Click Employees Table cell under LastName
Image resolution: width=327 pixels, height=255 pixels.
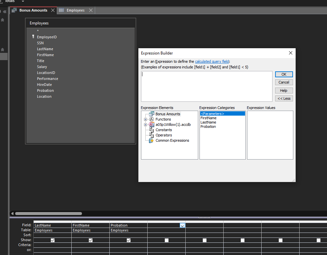tap(53, 230)
